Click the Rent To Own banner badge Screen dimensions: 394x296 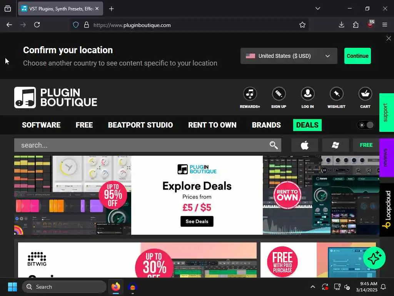tap(287, 195)
